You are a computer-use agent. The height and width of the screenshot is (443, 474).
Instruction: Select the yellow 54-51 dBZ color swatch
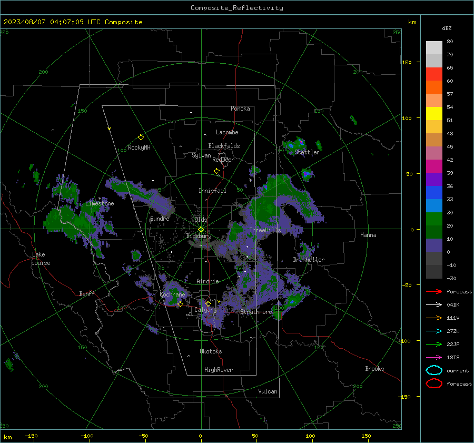point(434,113)
